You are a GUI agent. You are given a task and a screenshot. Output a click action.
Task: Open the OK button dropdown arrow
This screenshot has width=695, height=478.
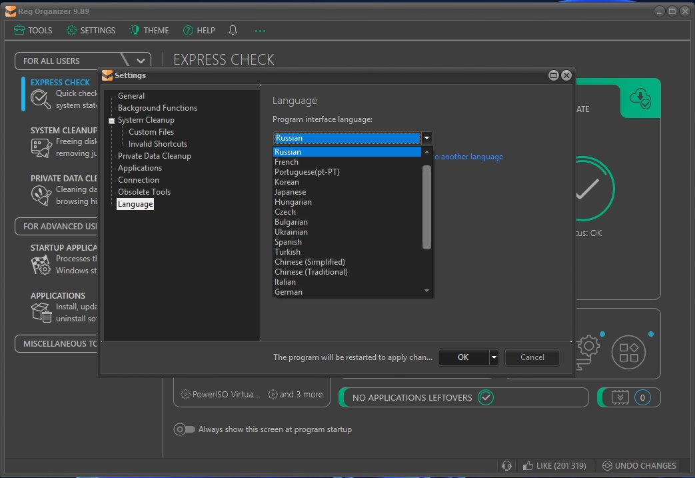pyautogui.click(x=493, y=357)
